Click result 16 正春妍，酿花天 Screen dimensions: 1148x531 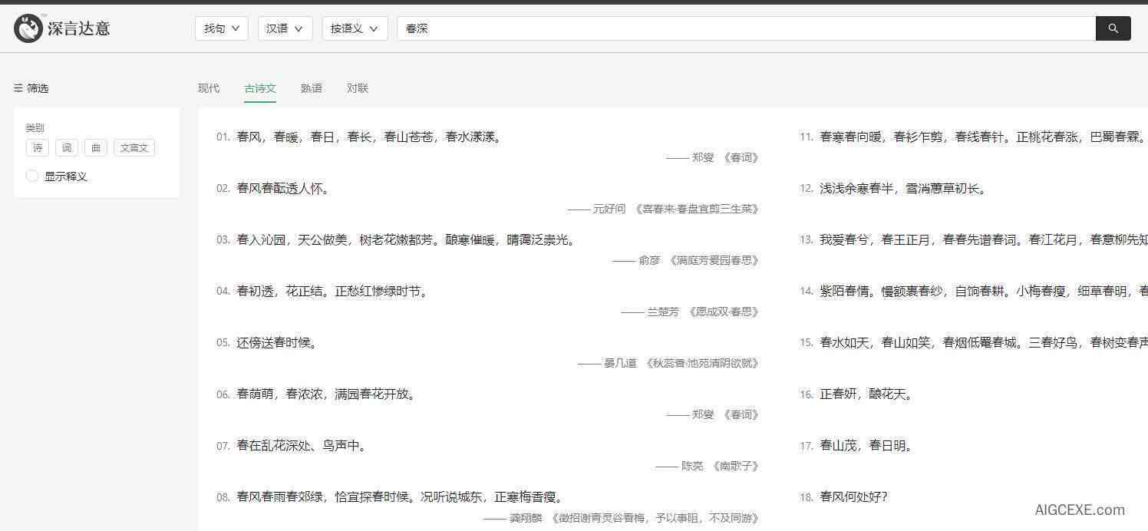pyautogui.click(x=866, y=394)
